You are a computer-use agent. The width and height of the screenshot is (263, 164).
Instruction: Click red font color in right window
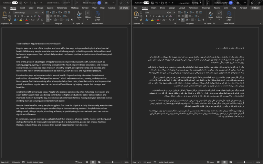[158, 20]
